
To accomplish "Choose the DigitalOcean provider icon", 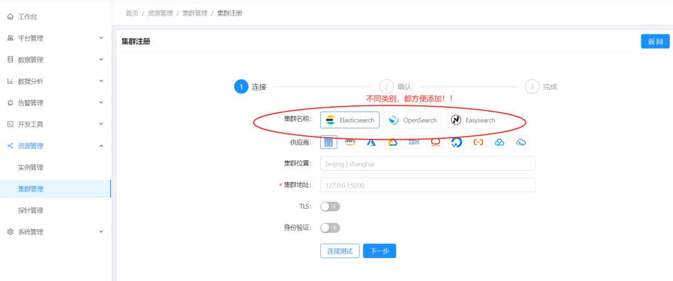I will tap(457, 142).
